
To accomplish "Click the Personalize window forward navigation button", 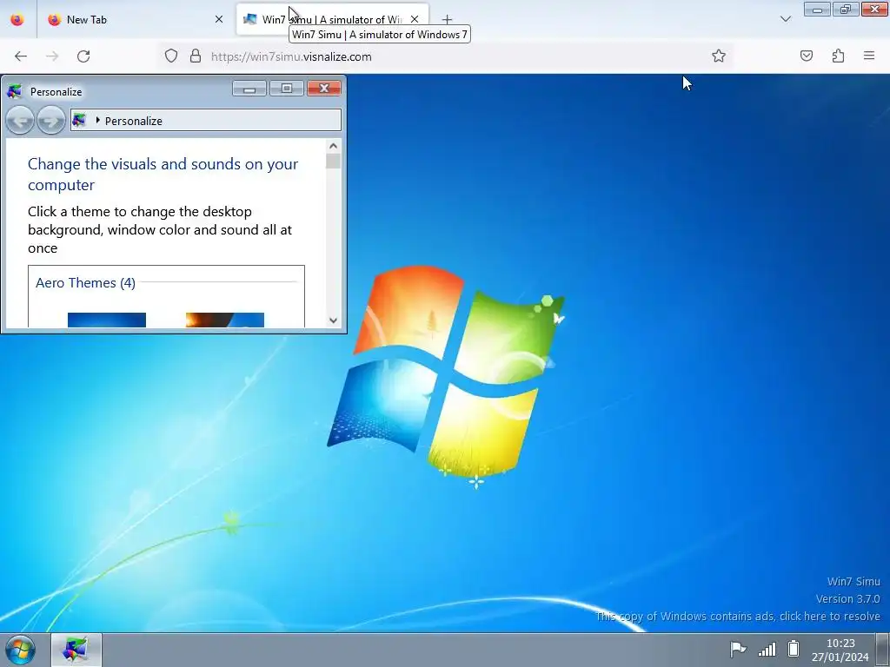I will (x=51, y=120).
